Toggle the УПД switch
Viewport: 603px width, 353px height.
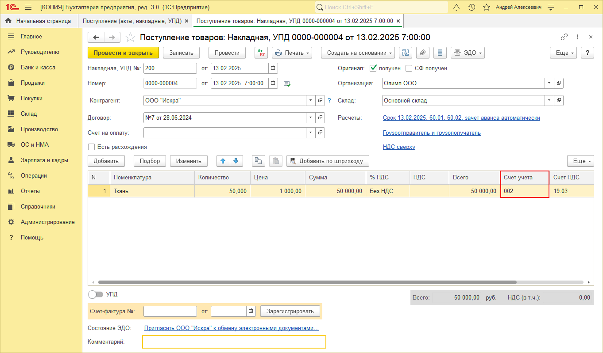click(x=95, y=294)
